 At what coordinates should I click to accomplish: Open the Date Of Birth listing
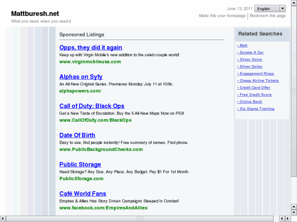77,135
